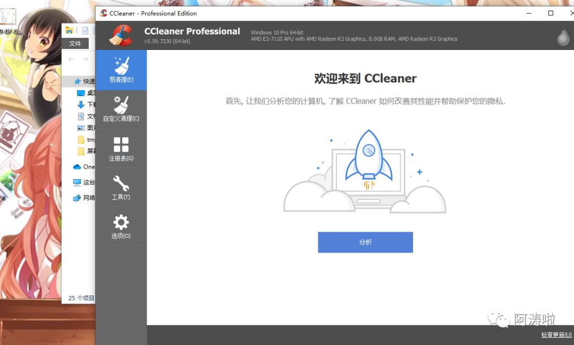This screenshot has height=345, width=574.
Task: Maximize the CCleaner window
Action: click(x=550, y=13)
